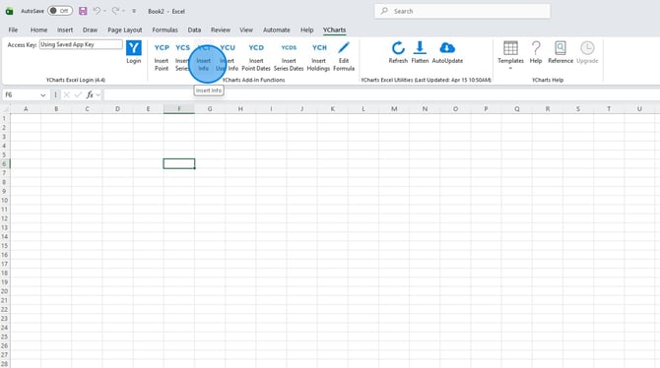Switch to the Insert tab

pos(65,30)
